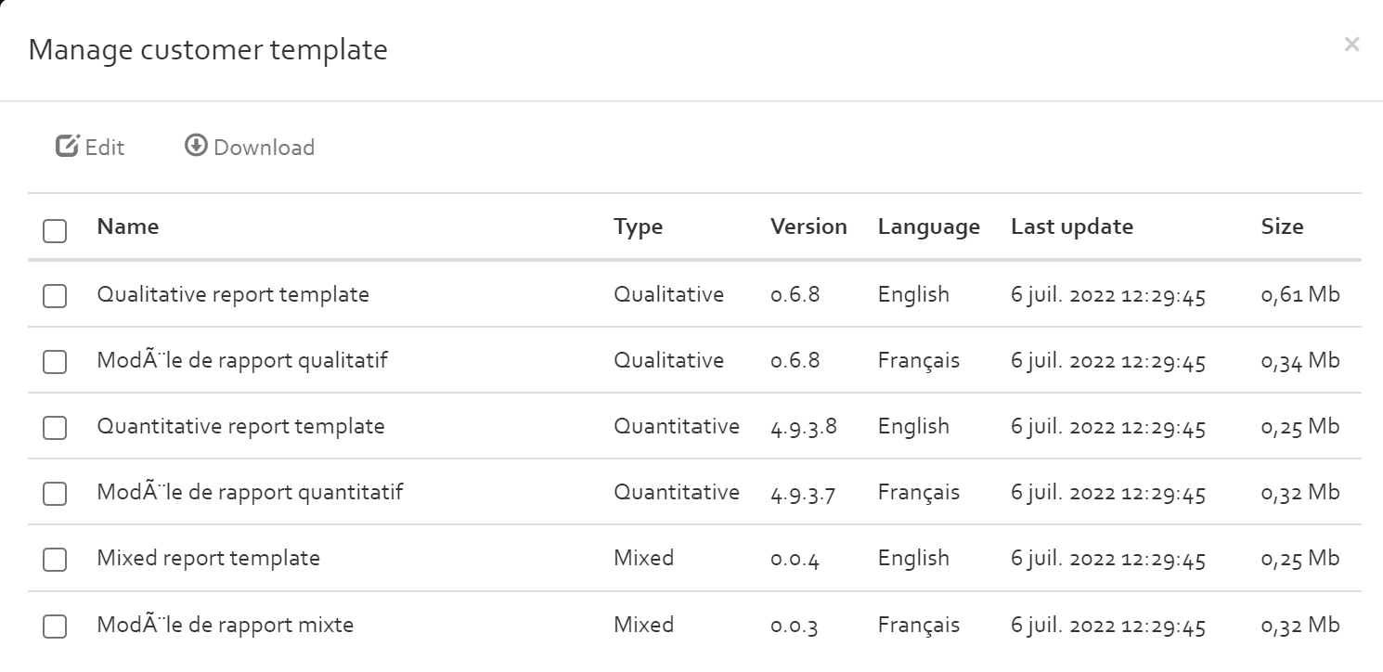The height and width of the screenshot is (672, 1383).
Task: Sort by the Last update column
Action: pyautogui.click(x=1072, y=227)
